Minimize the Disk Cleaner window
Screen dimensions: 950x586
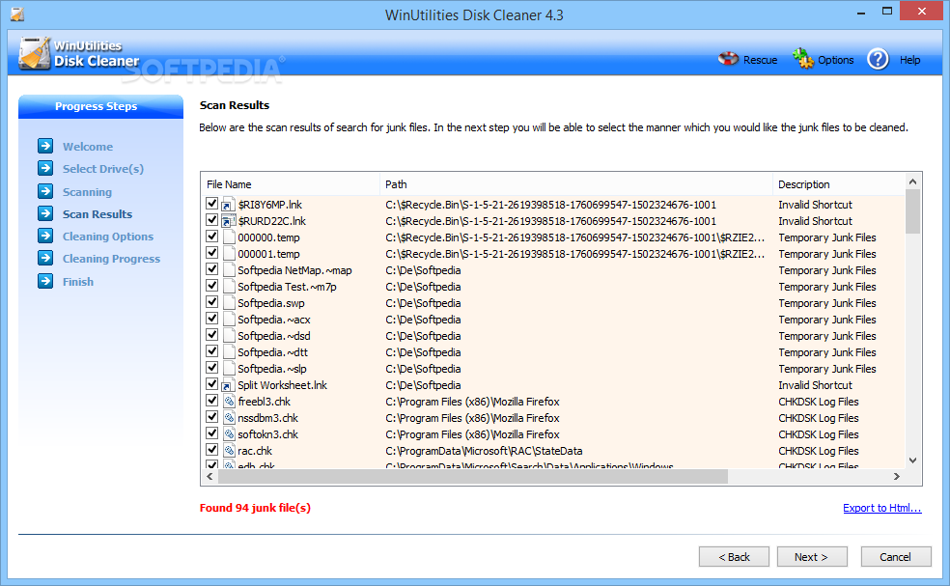click(x=861, y=13)
